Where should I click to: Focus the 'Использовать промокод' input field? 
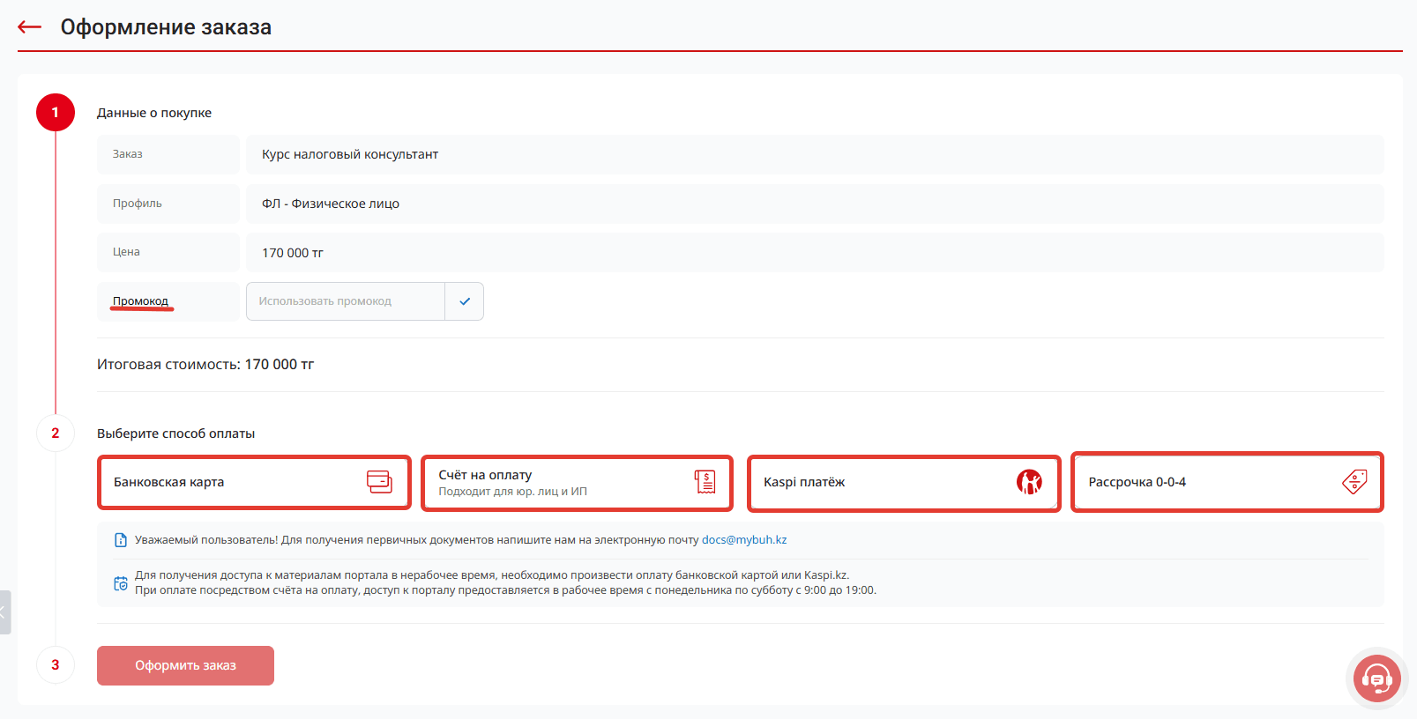[346, 301]
